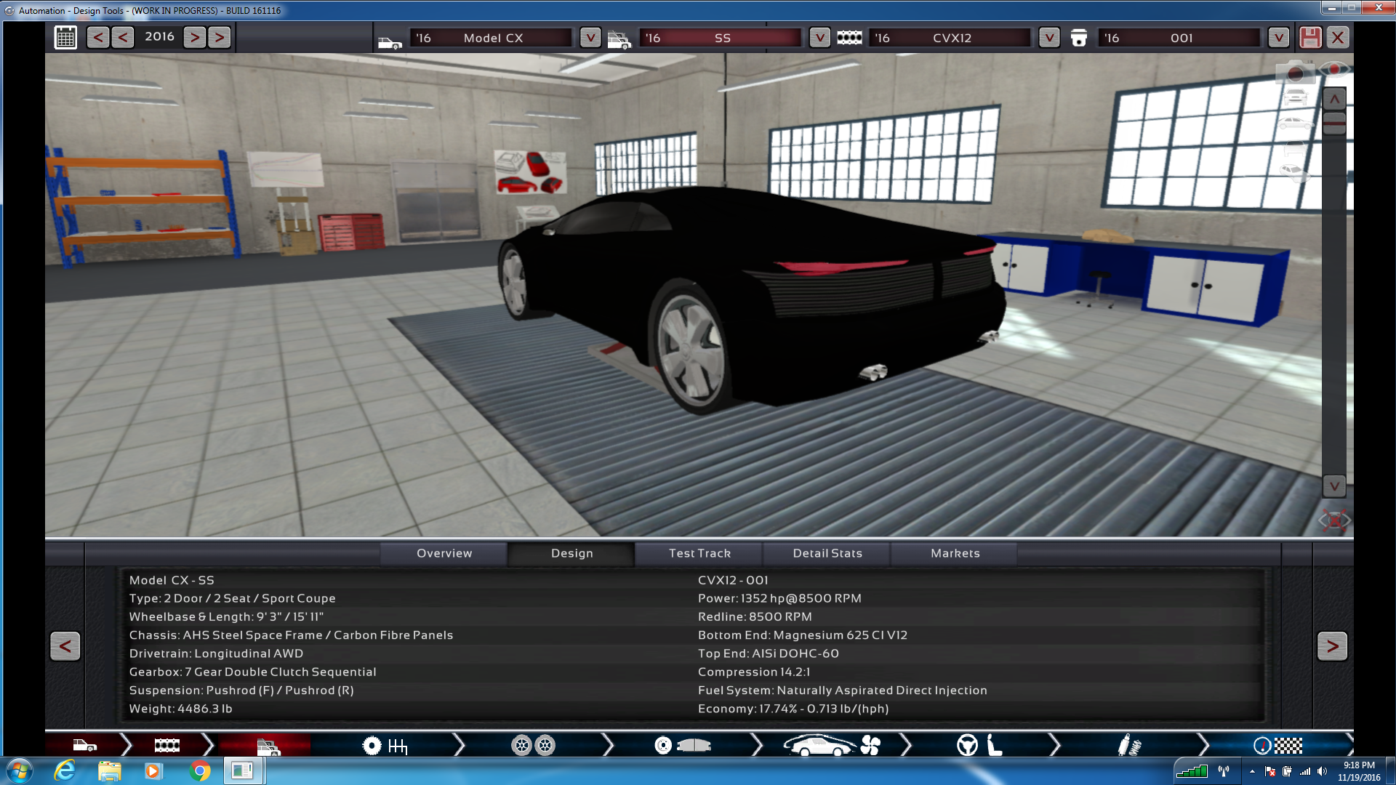Open the Markets tab
The image size is (1396, 785).
(x=955, y=553)
